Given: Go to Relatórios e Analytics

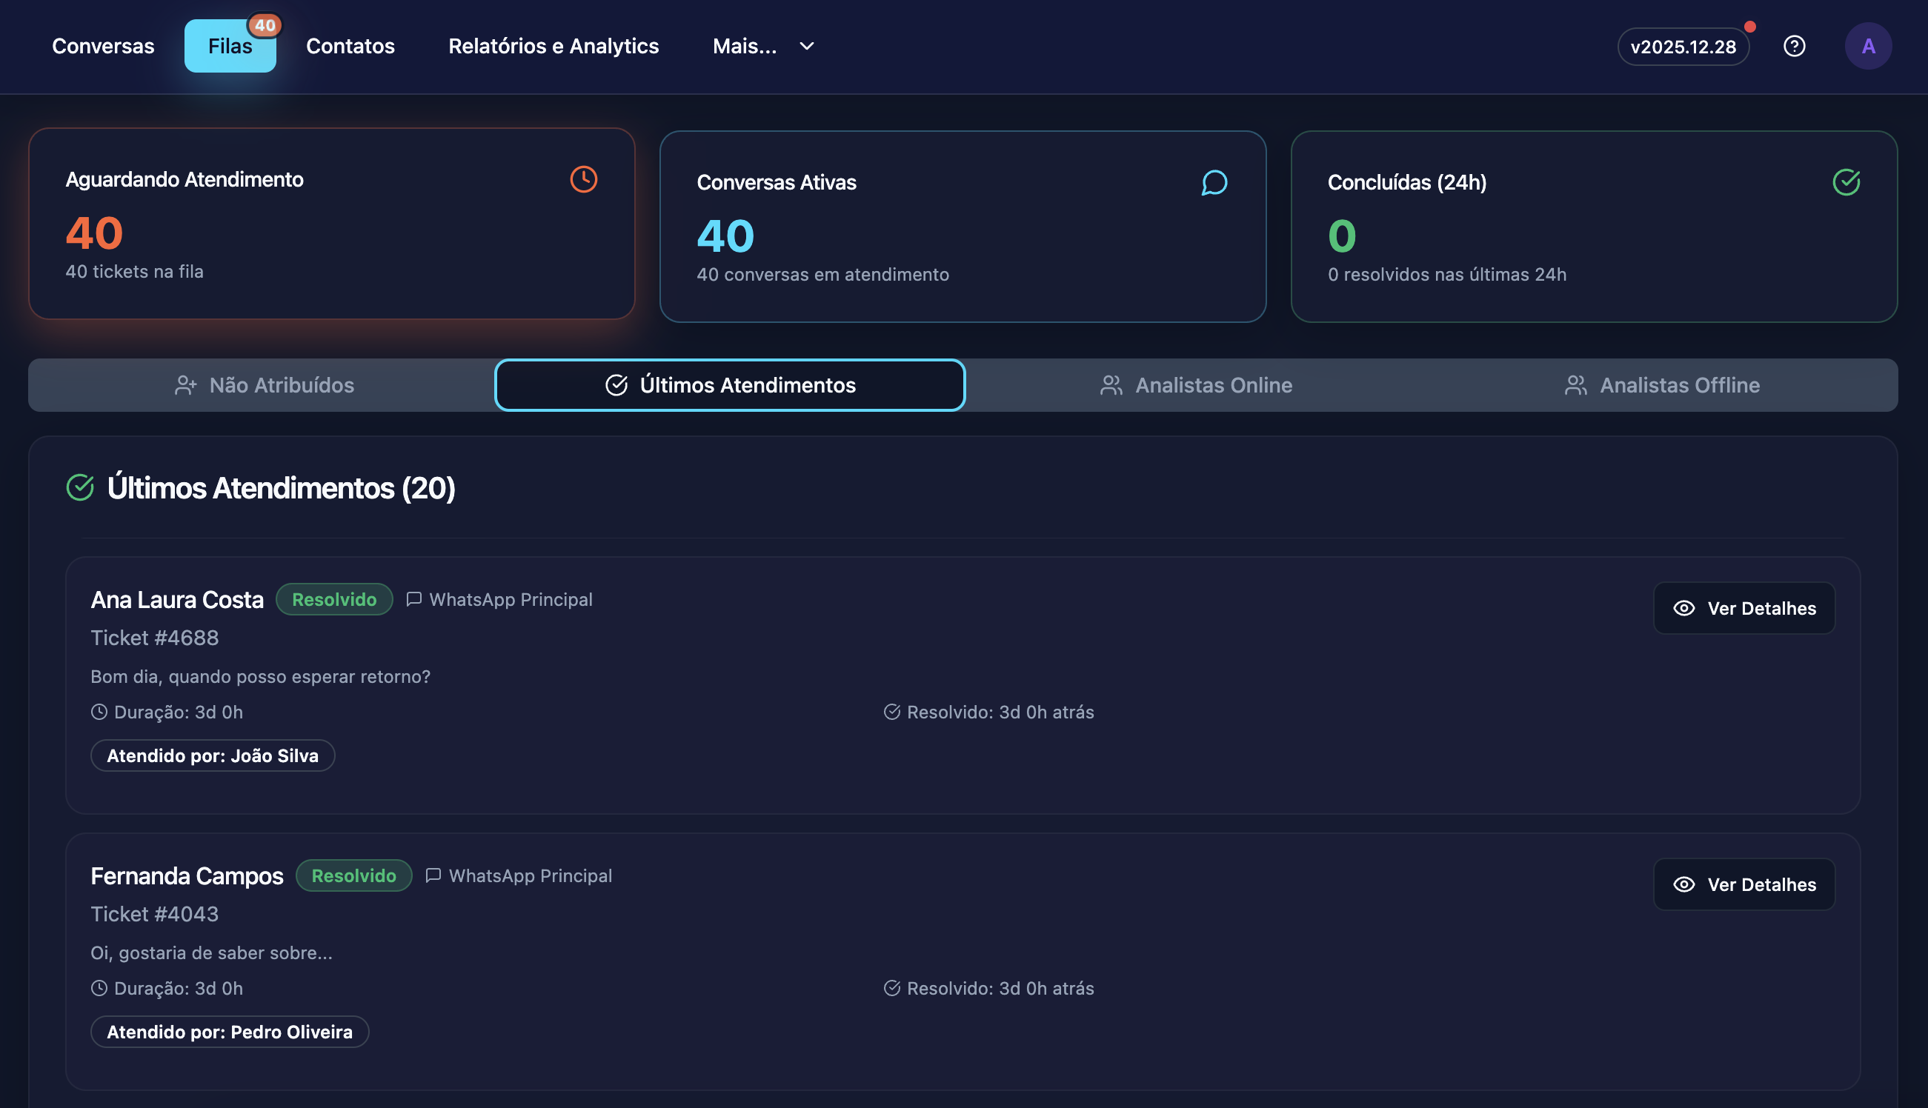Looking at the screenshot, I should 554,47.
